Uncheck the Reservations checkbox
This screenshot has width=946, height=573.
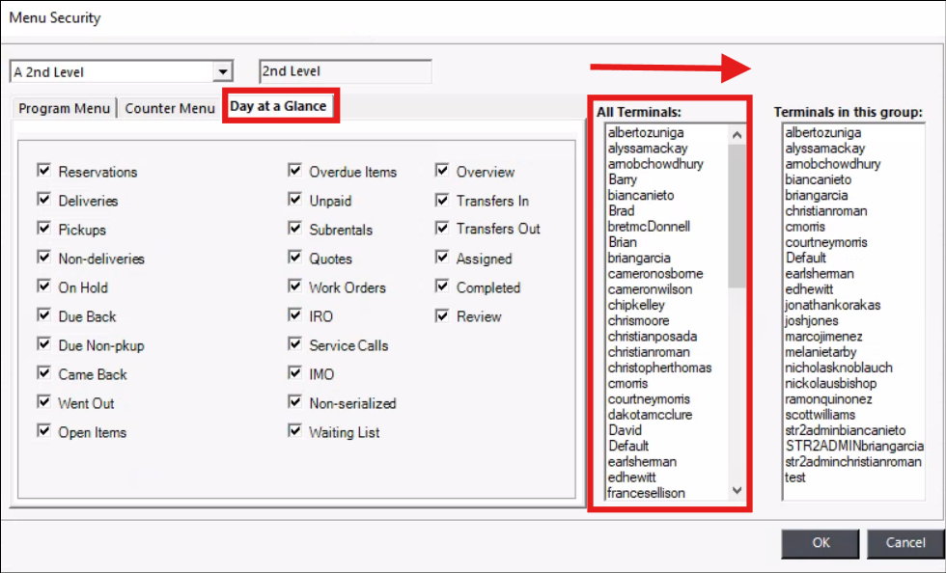[x=43, y=171]
